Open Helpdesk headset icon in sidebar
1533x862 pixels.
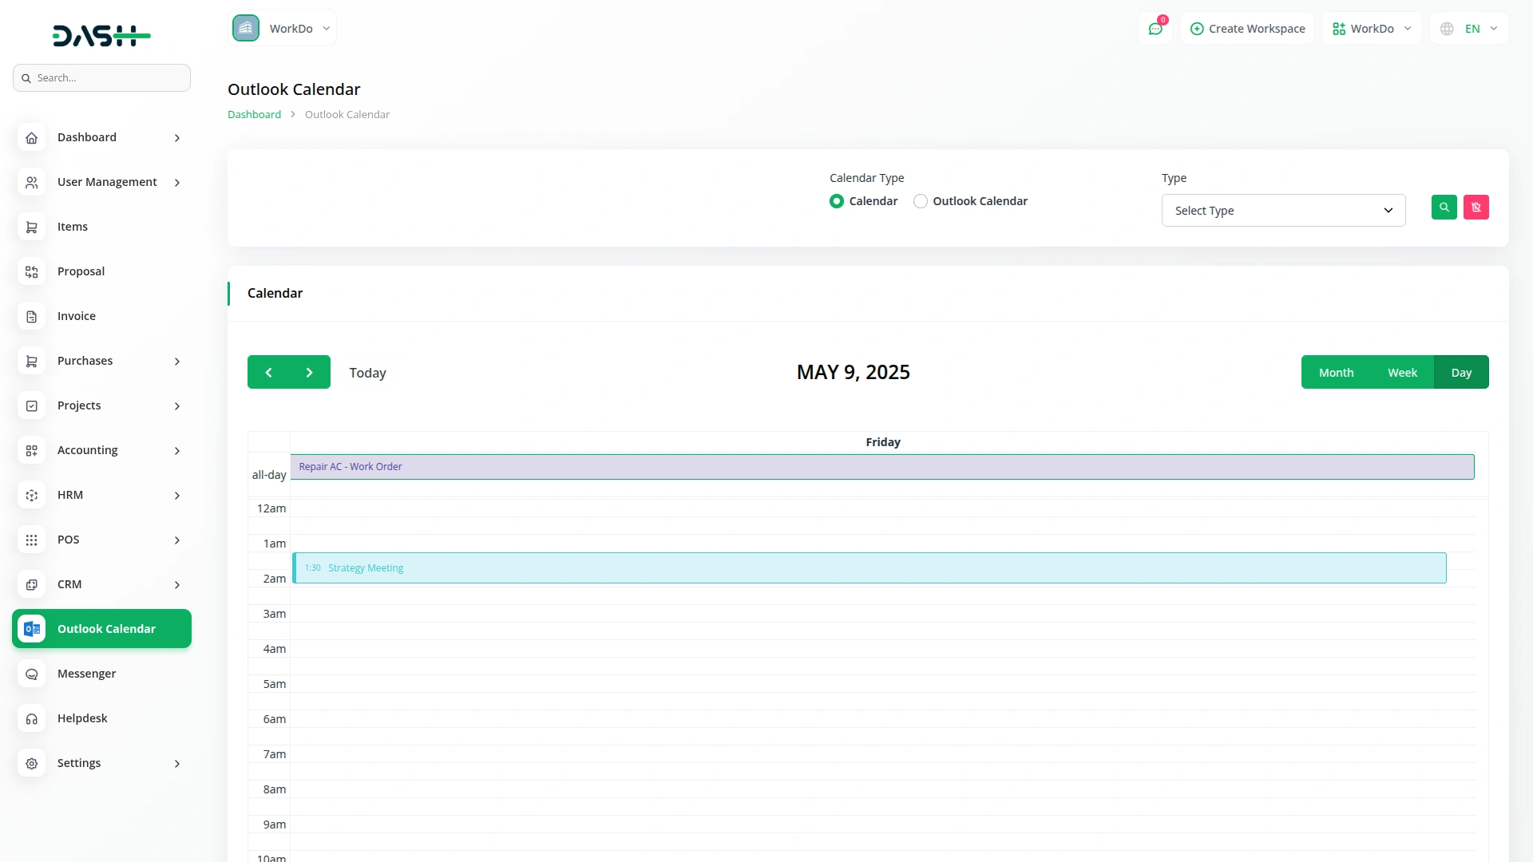[31, 719]
